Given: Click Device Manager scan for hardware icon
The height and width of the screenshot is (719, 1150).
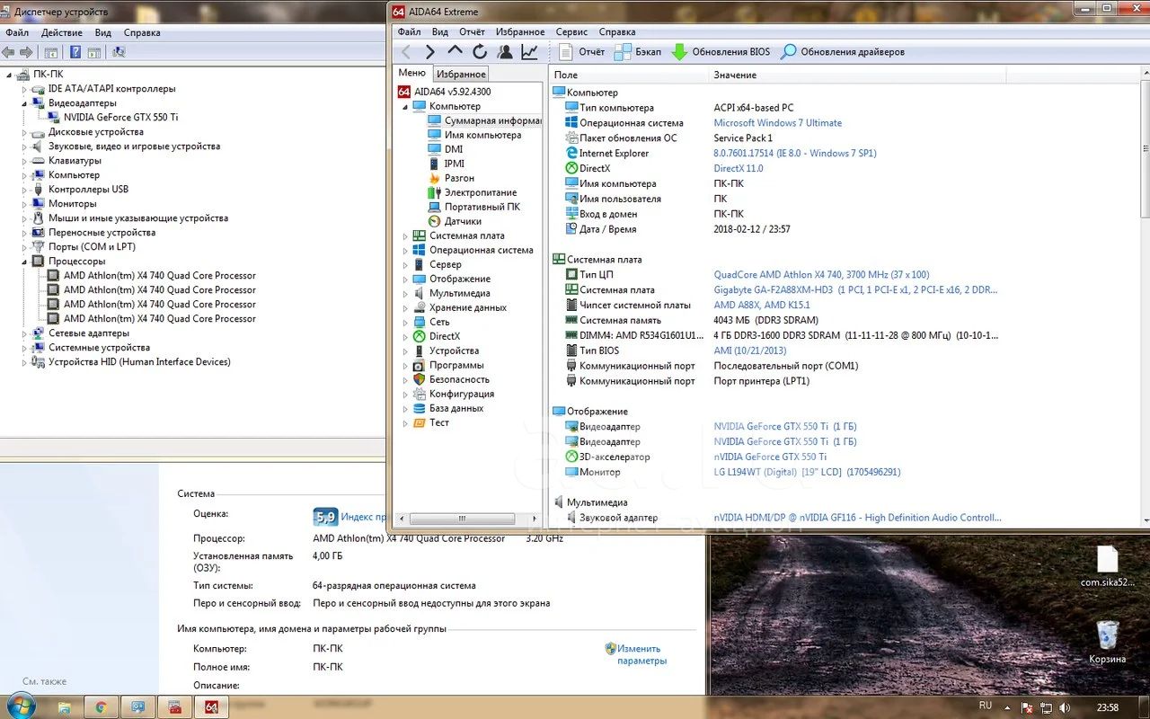Looking at the screenshot, I should (119, 52).
